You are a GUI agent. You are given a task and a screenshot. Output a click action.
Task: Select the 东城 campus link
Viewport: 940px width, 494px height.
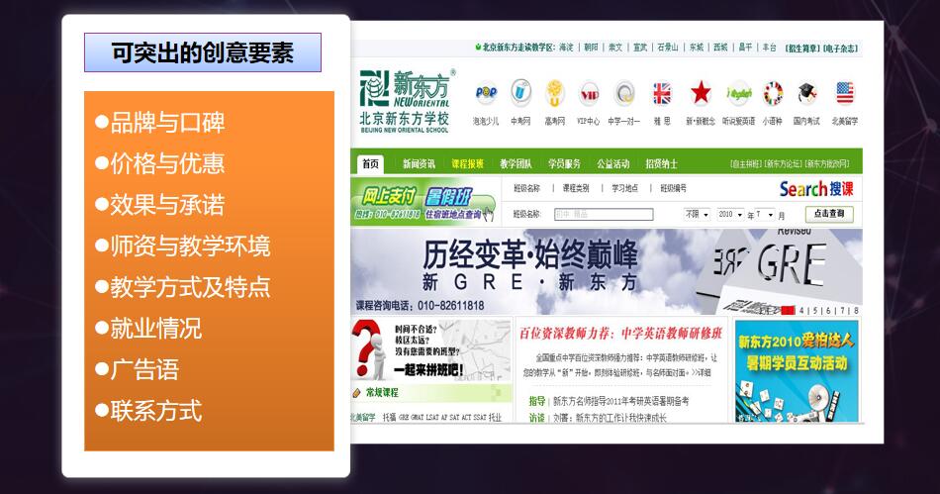point(696,48)
